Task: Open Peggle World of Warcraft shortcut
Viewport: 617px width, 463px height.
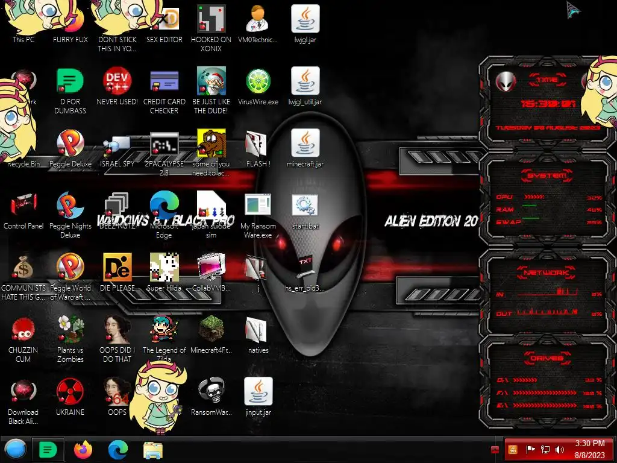Action: [70, 267]
